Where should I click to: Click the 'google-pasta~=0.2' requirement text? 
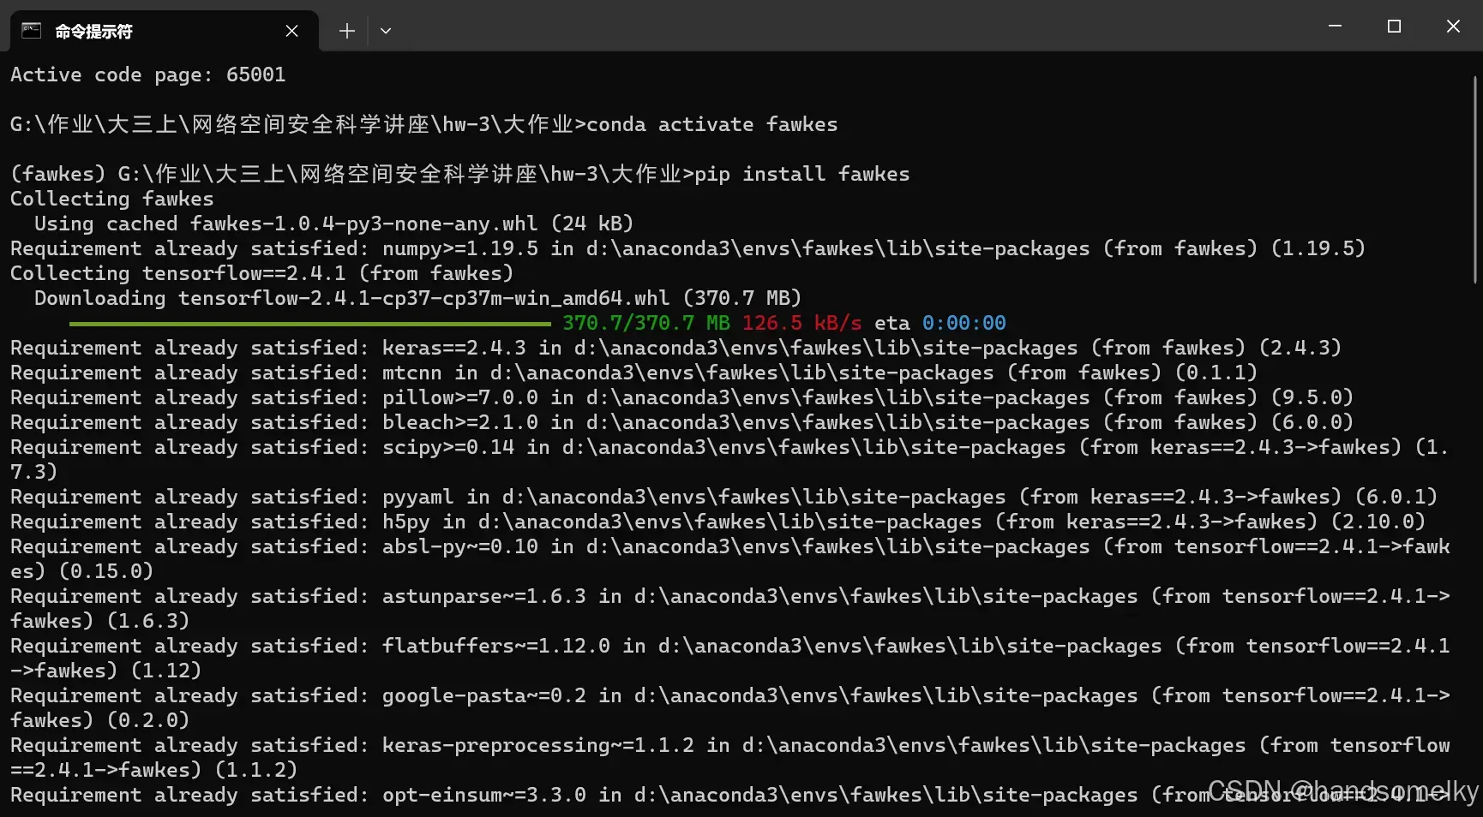[484, 695]
